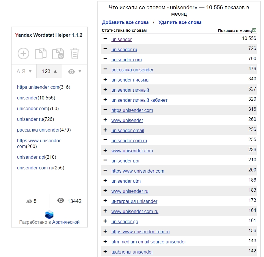Open the unisender личный кабинет link
The image size is (264, 257).
point(139,100)
